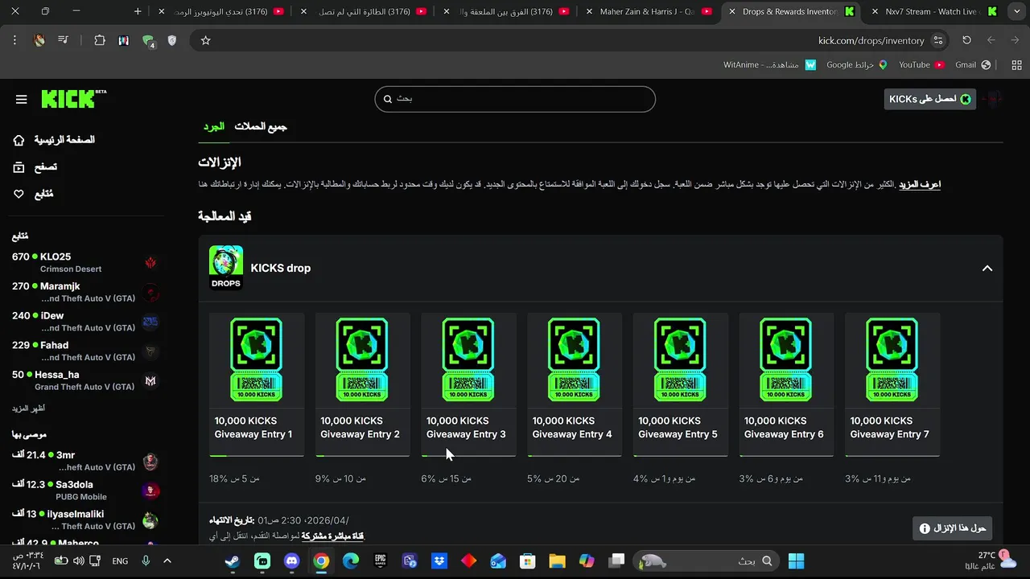Open Epic Games launcher from taskbar

(x=380, y=561)
